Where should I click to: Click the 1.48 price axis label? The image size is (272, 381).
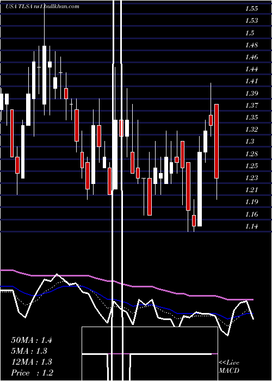pyautogui.click(x=251, y=45)
